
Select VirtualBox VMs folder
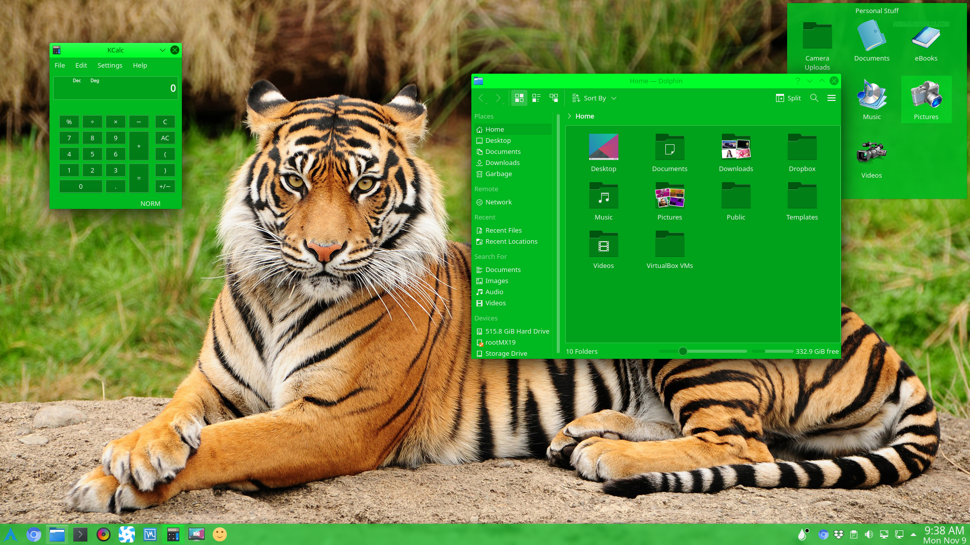click(669, 250)
